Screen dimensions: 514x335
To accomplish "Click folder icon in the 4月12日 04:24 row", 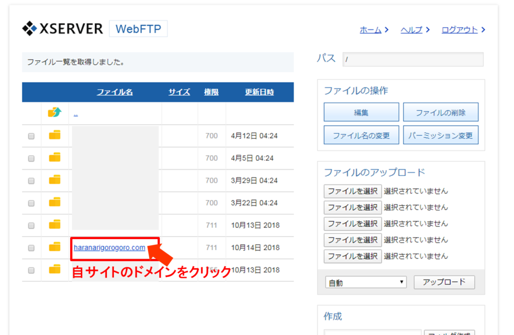I will [x=55, y=135].
